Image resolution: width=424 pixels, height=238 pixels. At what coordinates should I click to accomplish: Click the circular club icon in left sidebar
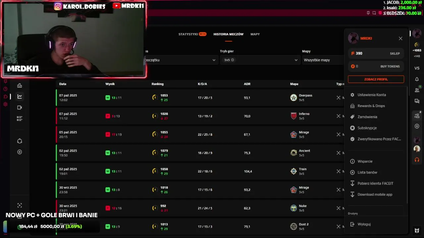click(20, 141)
